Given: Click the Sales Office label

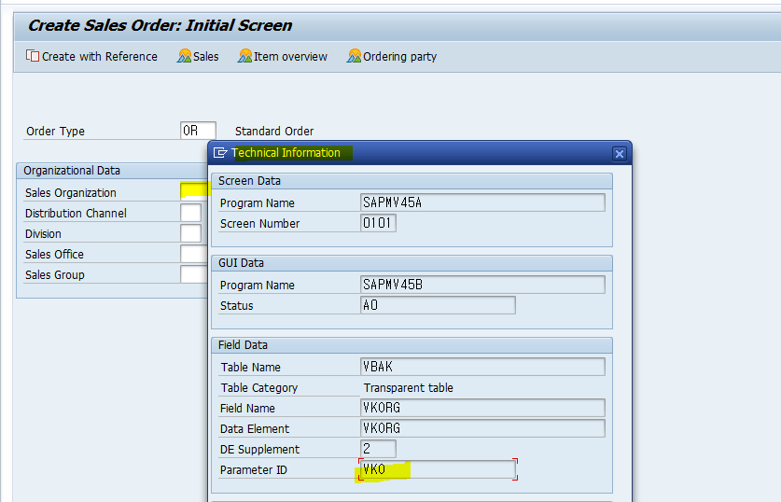Looking at the screenshot, I should click(x=54, y=254).
